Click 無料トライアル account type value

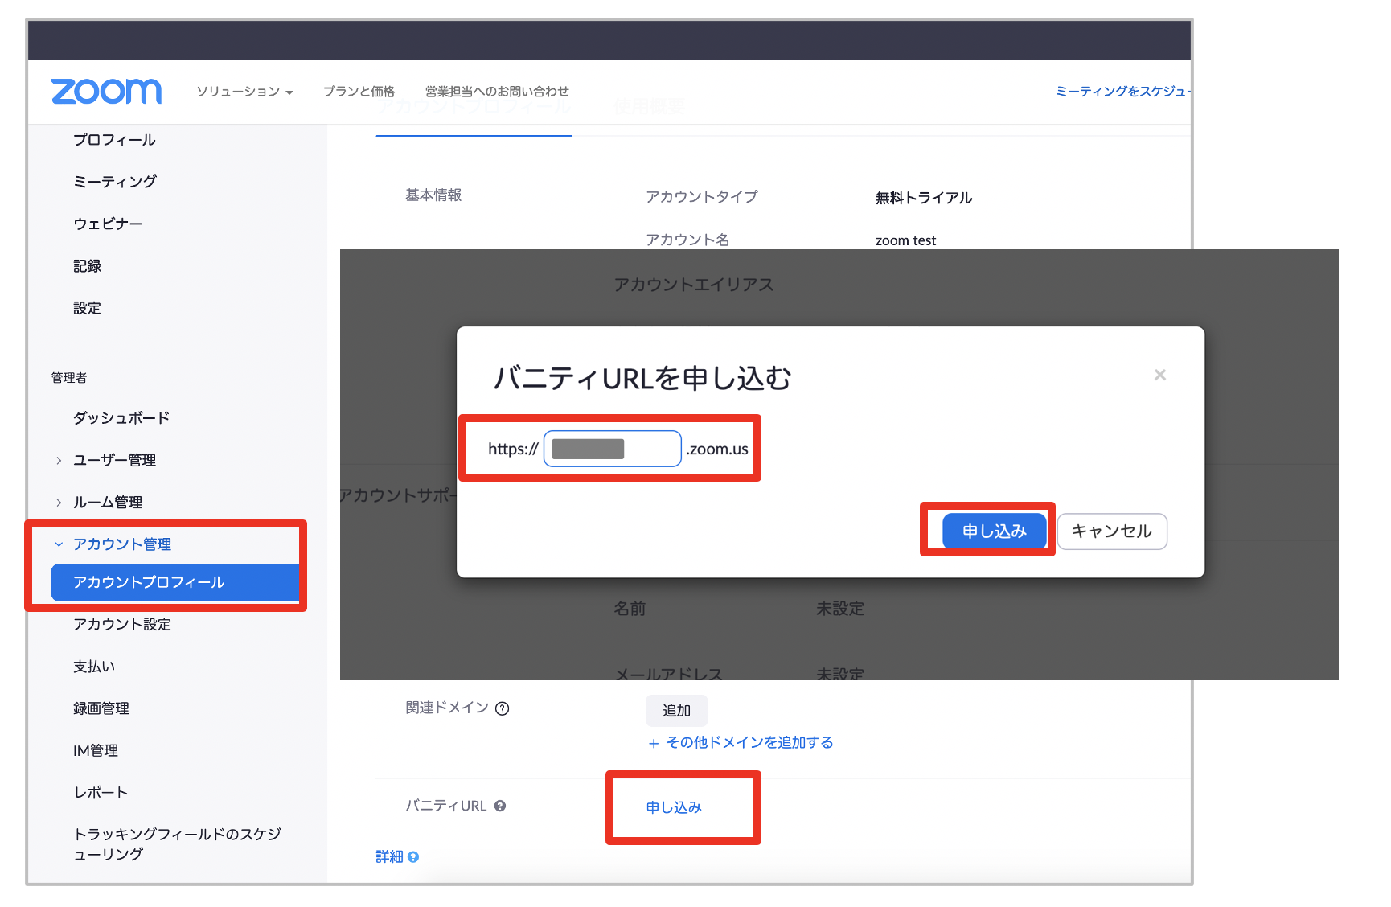pyautogui.click(x=924, y=198)
